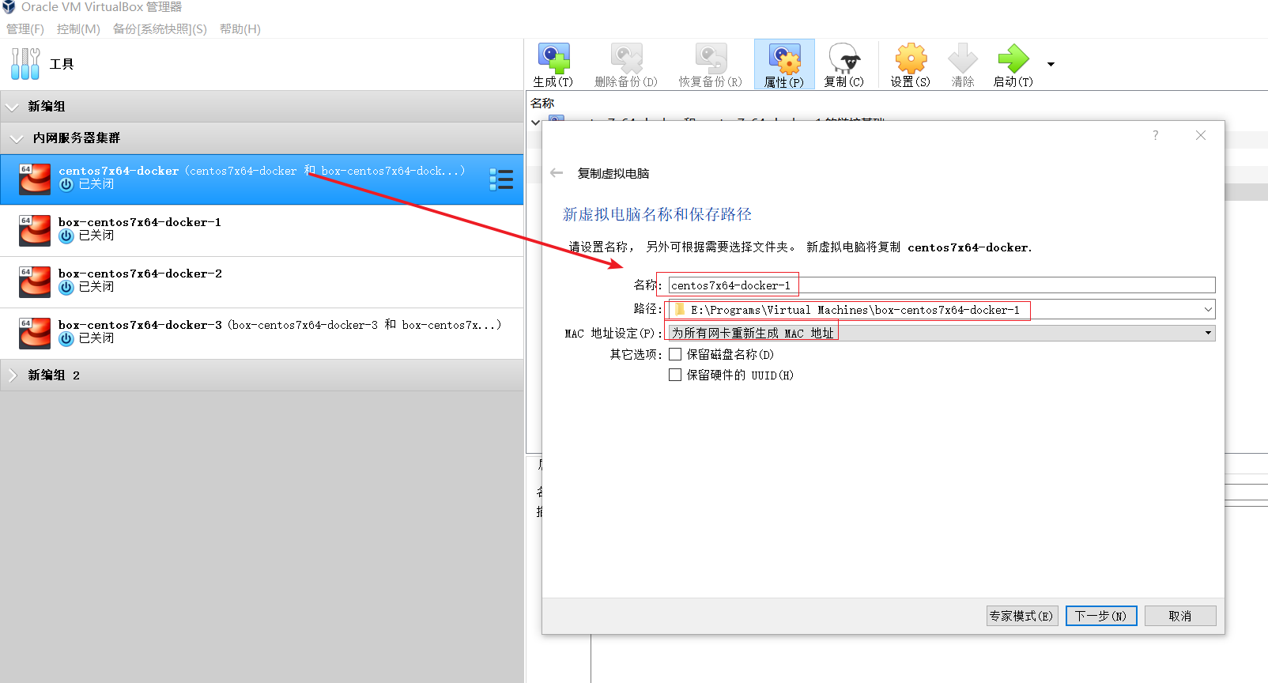Click into the 名称 text field

(x=942, y=285)
